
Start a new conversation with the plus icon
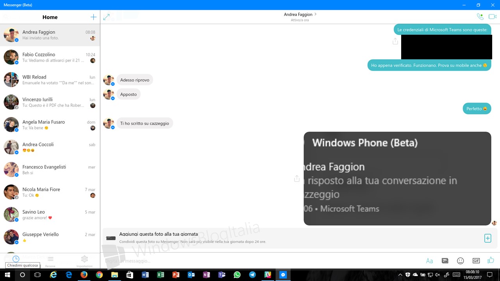click(93, 17)
